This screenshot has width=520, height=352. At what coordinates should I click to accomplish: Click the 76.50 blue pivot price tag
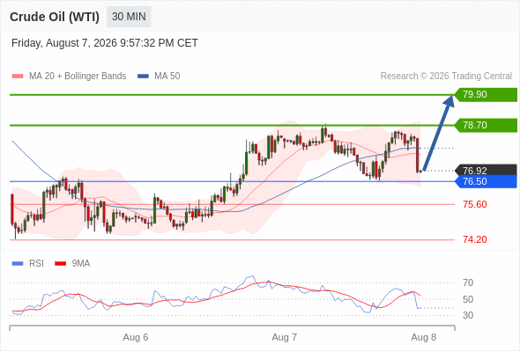point(486,181)
